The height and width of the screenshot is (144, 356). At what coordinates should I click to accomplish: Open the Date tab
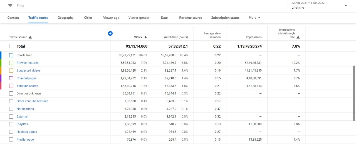[164, 18]
